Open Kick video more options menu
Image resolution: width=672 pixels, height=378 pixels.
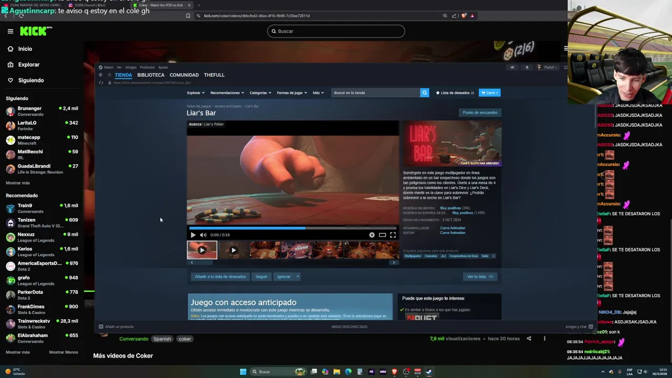pos(544,339)
